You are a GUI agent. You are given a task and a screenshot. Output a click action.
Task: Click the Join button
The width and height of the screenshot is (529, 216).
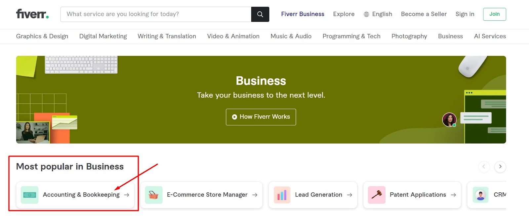point(494,14)
